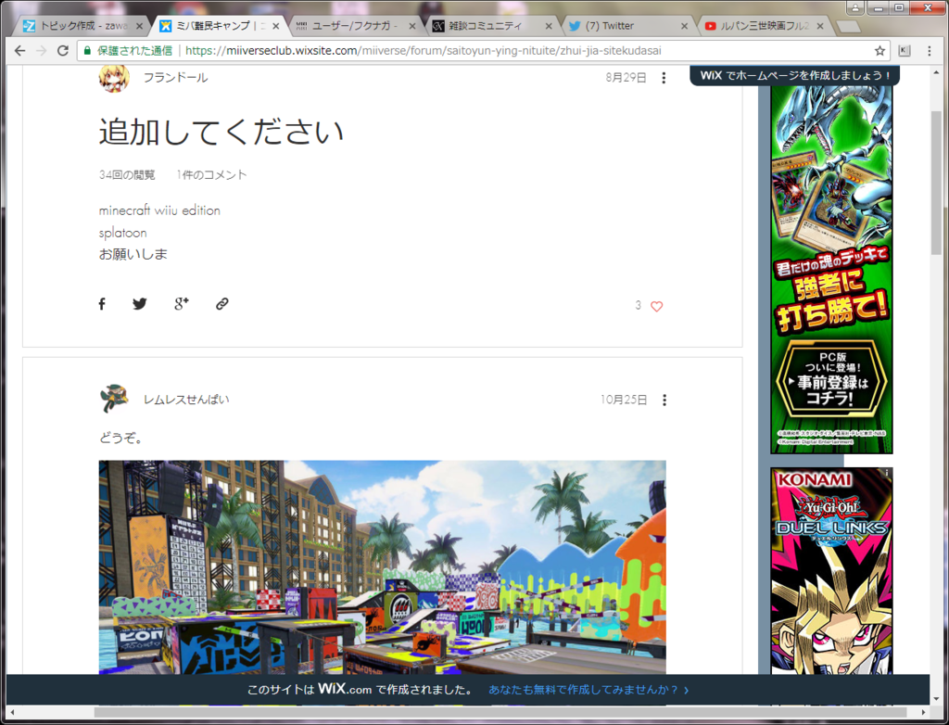The width and height of the screenshot is (949, 725).
Task: Click the text minecraft wiiu edition
Action: (x=159, y=210)
